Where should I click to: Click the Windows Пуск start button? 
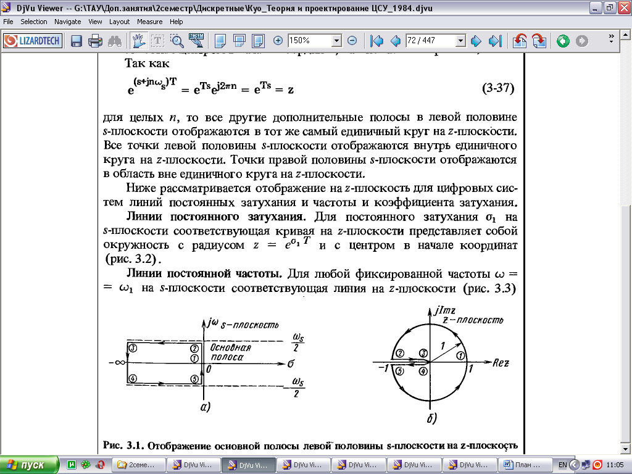pyautogui.click(x=30, y=465)
